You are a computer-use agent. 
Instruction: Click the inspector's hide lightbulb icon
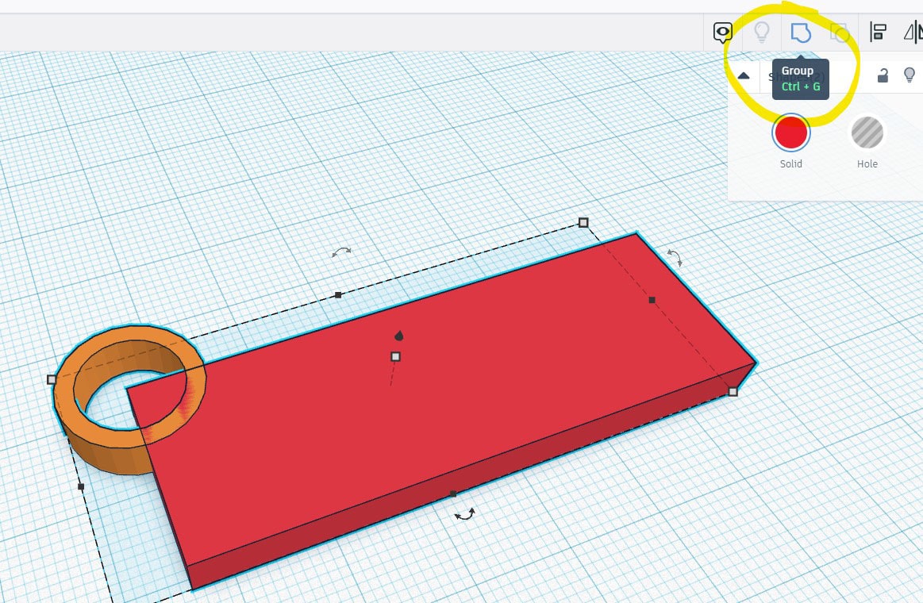(910, 75)
